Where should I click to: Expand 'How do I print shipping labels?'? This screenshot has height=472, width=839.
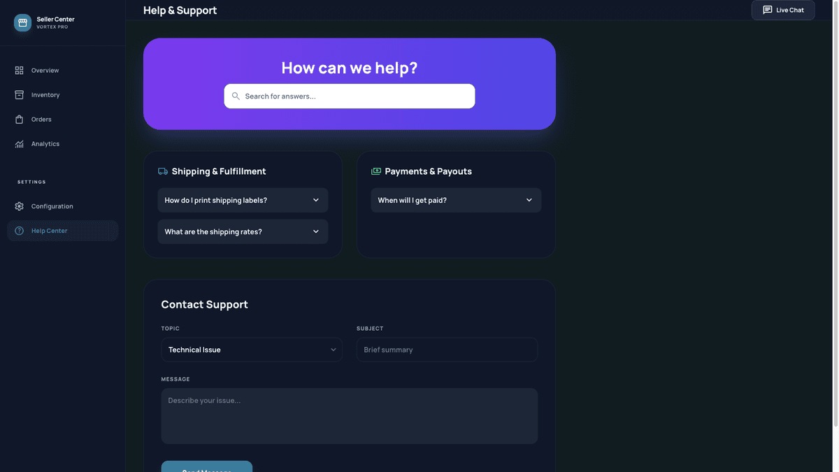(x=243, y=200)
